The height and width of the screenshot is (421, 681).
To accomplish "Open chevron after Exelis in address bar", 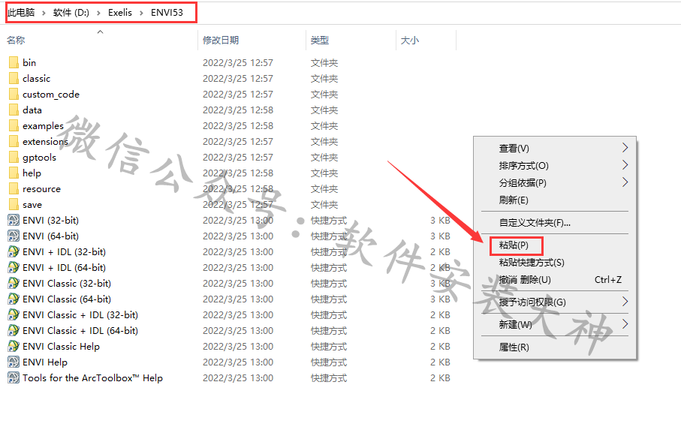I will [x=142, y=13].
